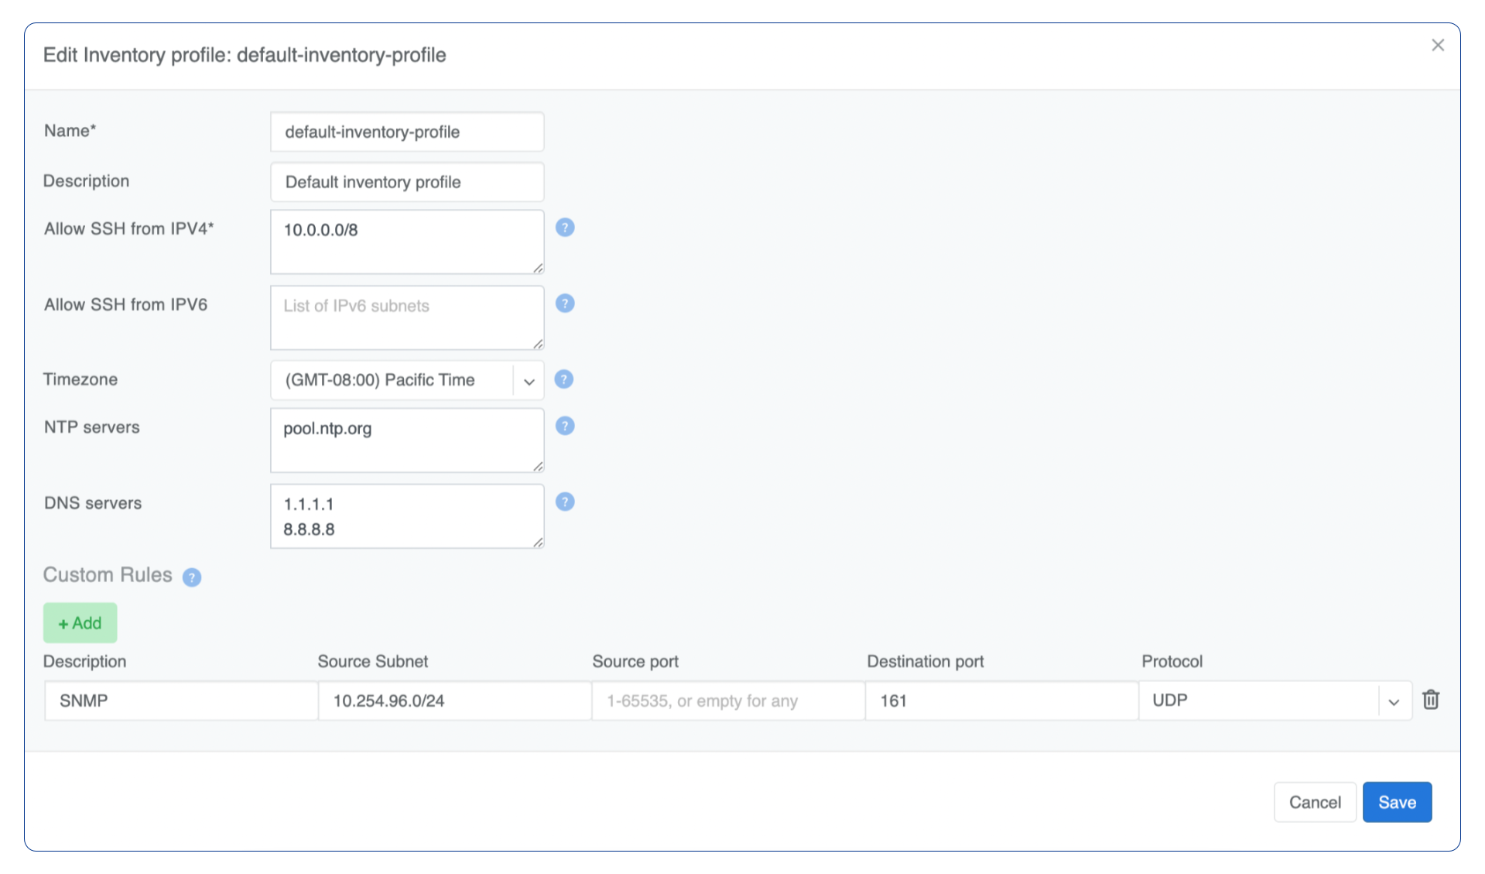Image resolution: width=1485 pixels, height=874 pixels.
Task: Click the NTP servers textarea
Action: tap(407, 440)
